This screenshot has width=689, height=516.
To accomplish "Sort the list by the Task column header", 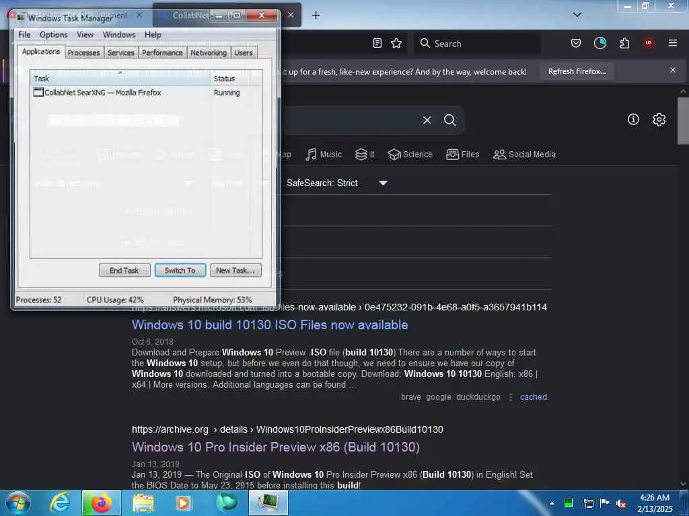I will click(121, 79).
